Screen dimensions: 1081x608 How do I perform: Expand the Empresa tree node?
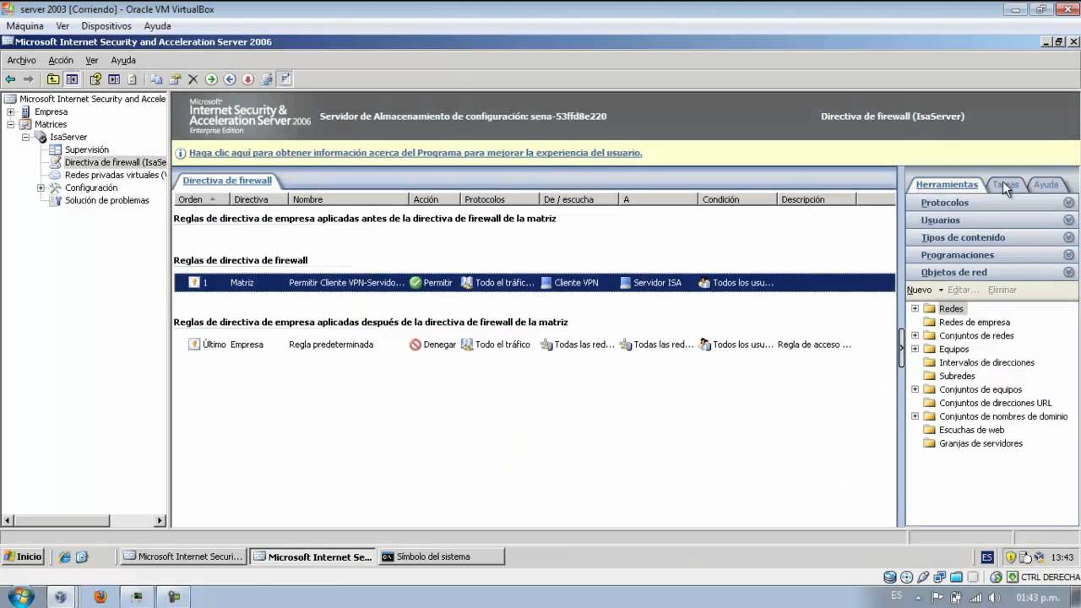10,111
